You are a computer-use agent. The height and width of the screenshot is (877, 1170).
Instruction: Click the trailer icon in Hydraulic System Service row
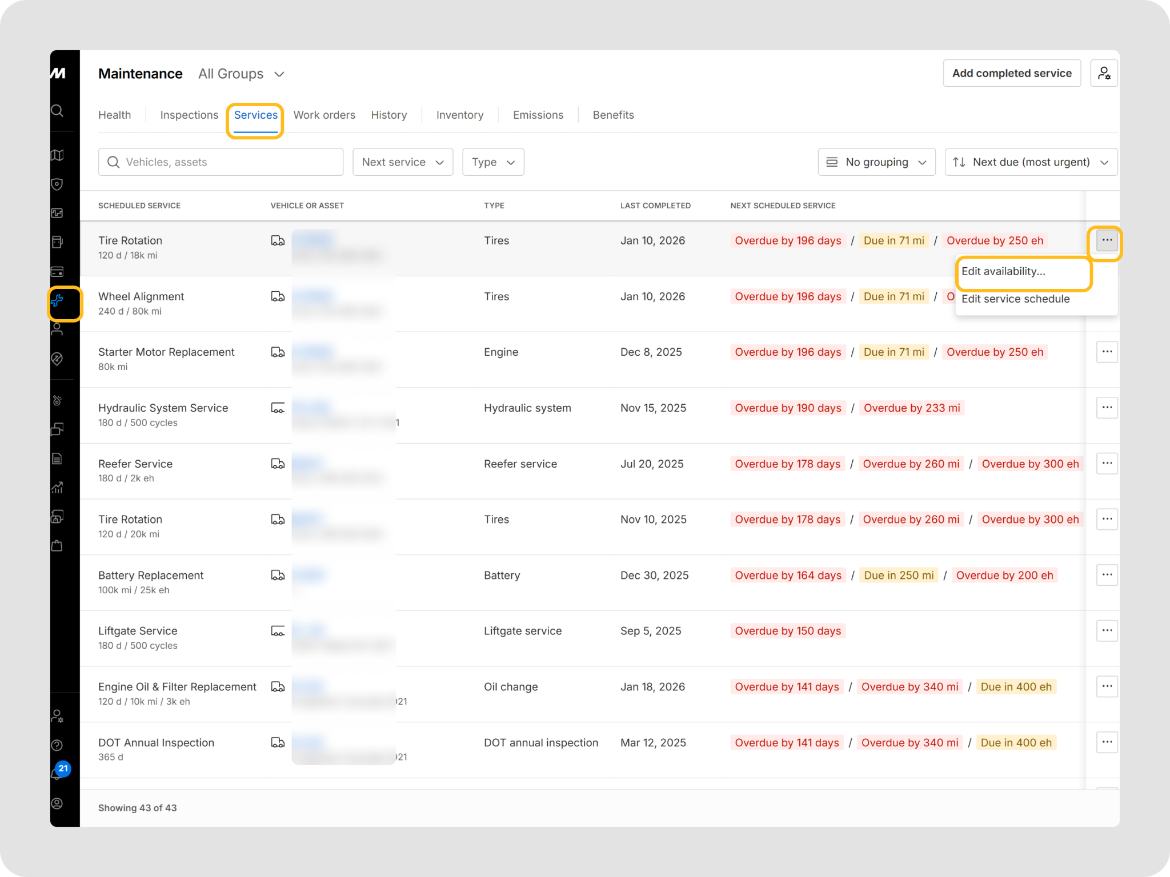coord(278,408)
